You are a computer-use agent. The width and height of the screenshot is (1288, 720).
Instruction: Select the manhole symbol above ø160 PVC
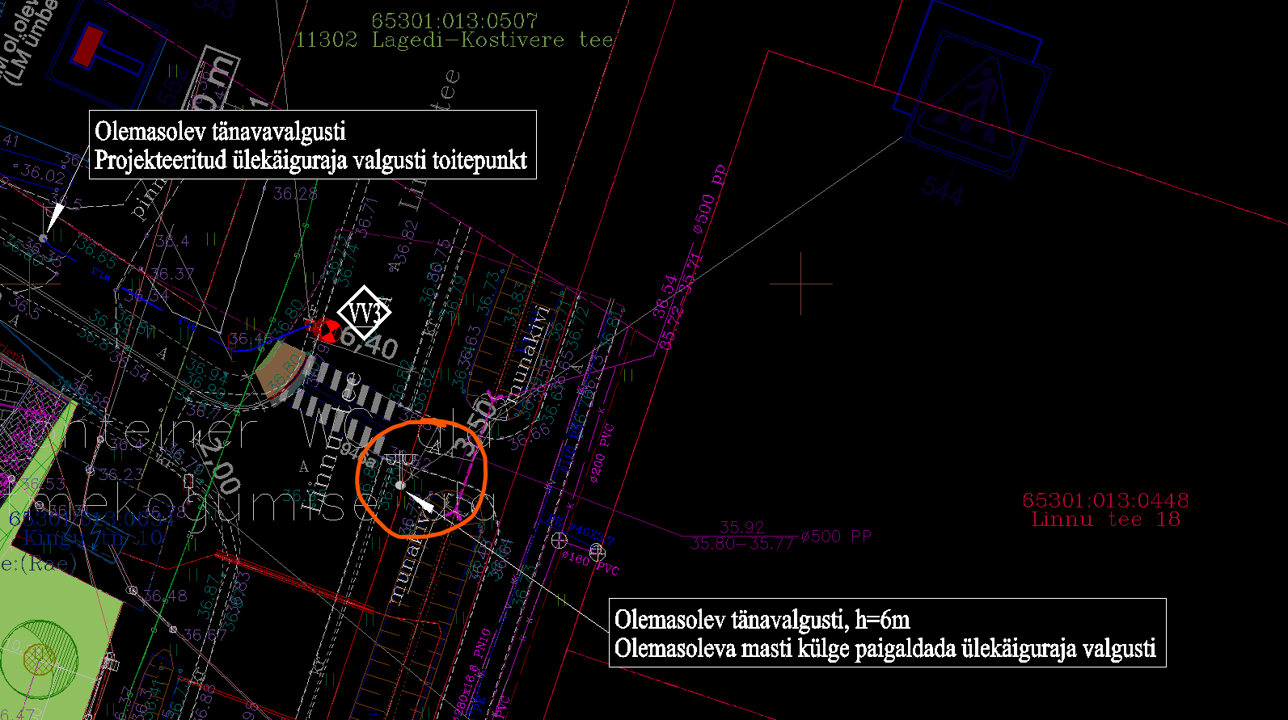597,552
